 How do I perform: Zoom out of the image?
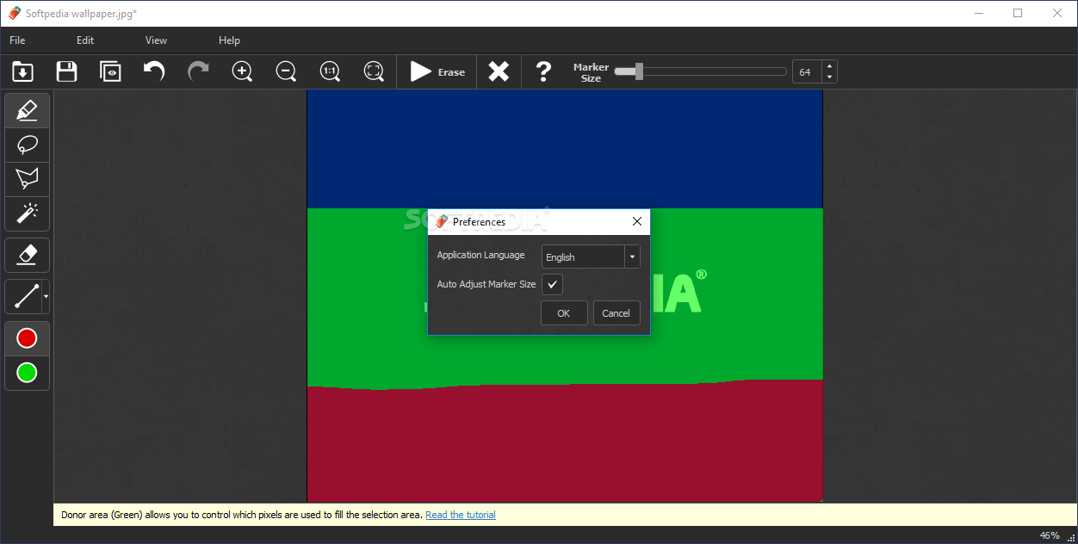286,71
